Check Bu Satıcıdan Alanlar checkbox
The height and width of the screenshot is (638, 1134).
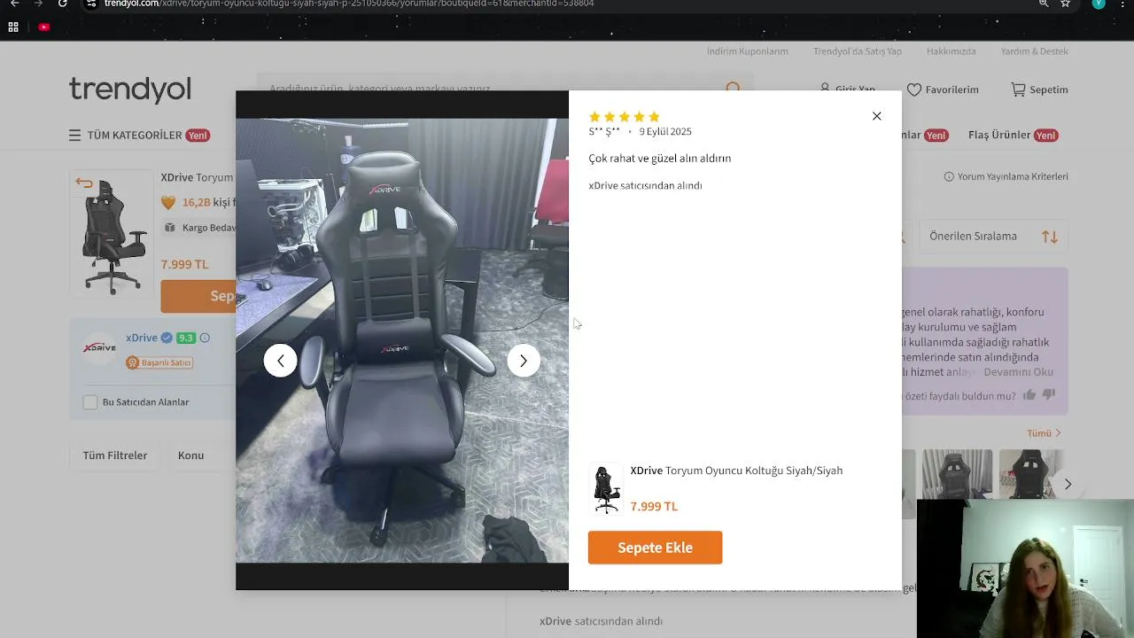90,402
